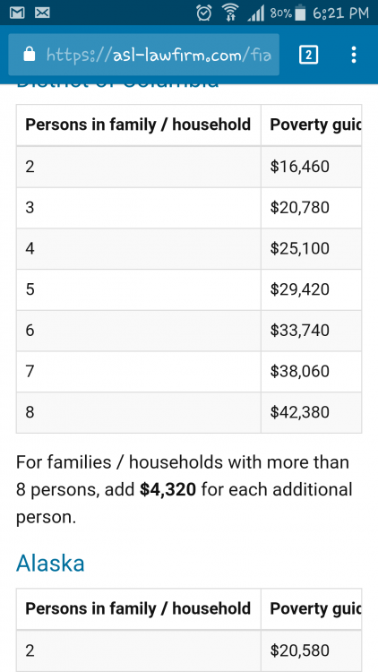Select the $20,580 cell in Alaska table
This screenshot has width=378, height=672.
[311, 650]
